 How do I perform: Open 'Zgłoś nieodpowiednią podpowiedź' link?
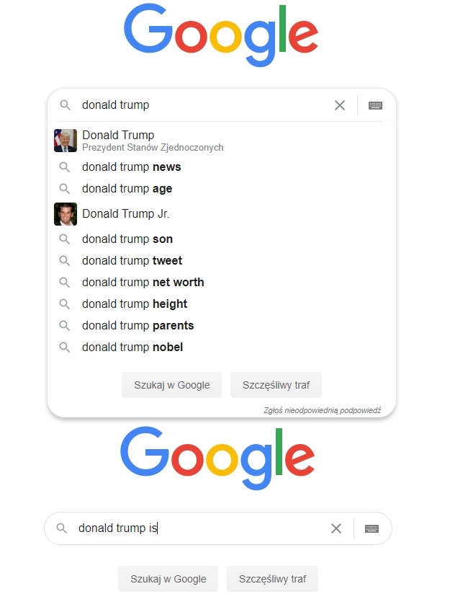click(x=322, y=410)
